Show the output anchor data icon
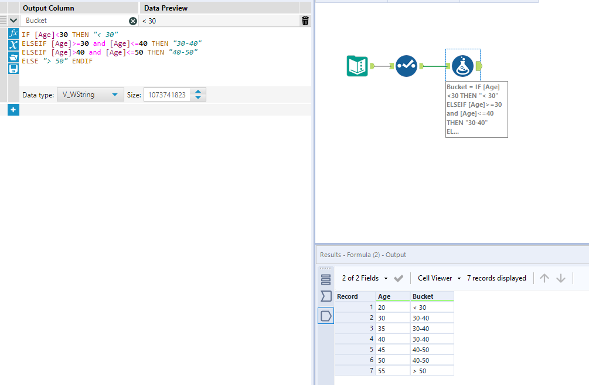This screenshot has width=589, height=385. tap(326, 316)
